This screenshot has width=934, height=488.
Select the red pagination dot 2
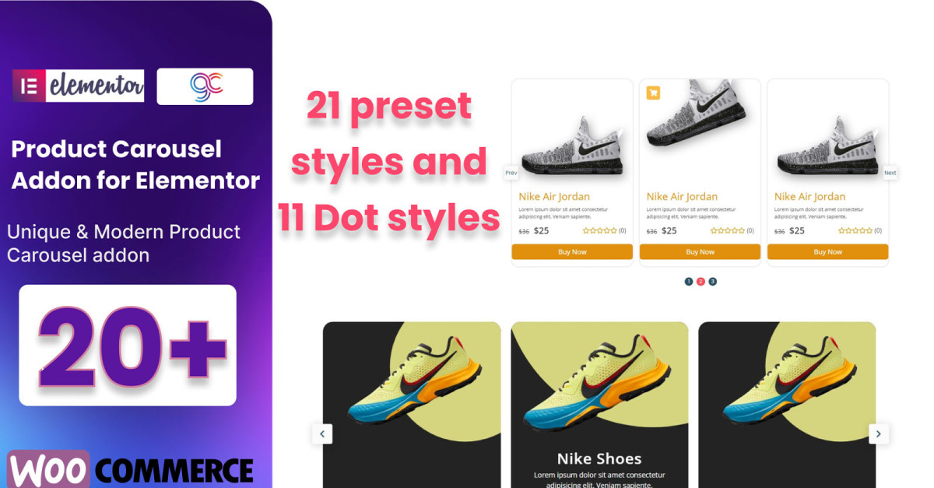click(700, 282)
